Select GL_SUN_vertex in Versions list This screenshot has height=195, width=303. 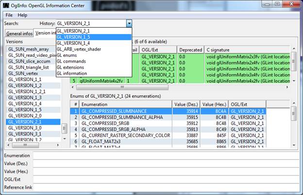(23, 73)
